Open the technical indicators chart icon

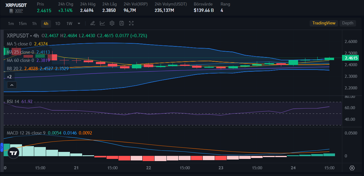pyautogui.click(x=102, y=23)
